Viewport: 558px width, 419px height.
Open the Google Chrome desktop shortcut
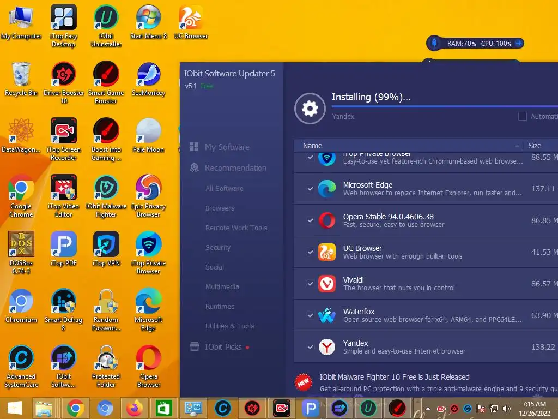21,196
